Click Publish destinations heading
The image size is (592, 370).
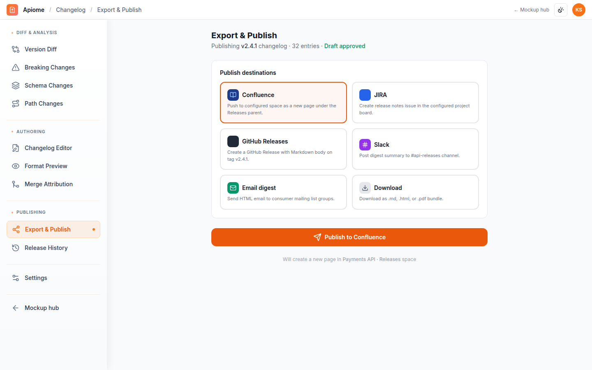pyautogui.click(x=248, y=73)
